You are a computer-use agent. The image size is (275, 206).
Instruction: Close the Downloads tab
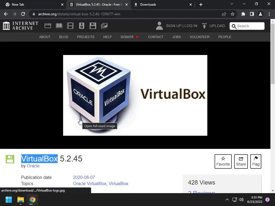pyautogui.click(x=191, y=5)
